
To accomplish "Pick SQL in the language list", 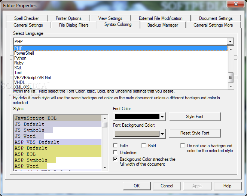I will (121, 68).
